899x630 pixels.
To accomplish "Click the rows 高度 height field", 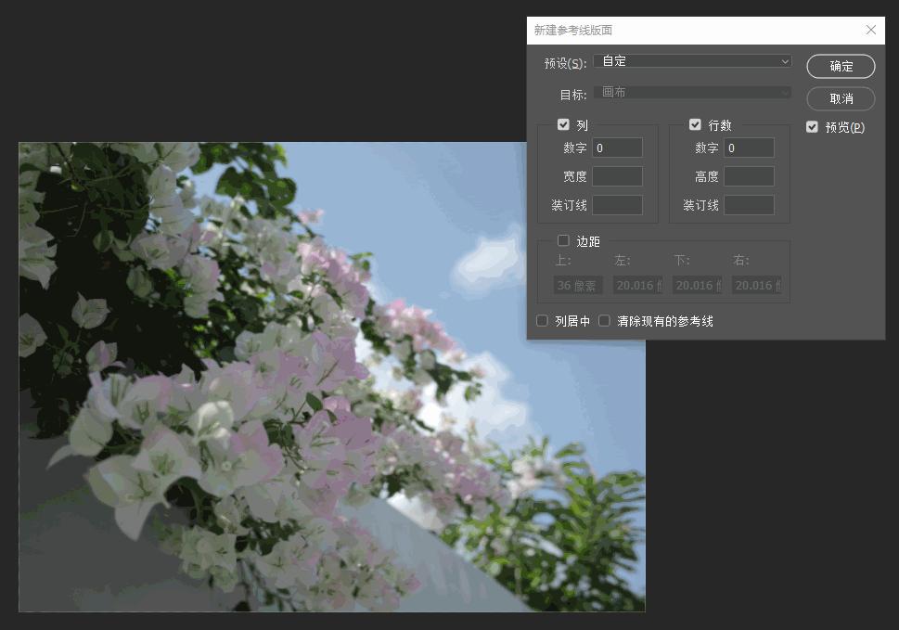I will (x=749, y=175).
